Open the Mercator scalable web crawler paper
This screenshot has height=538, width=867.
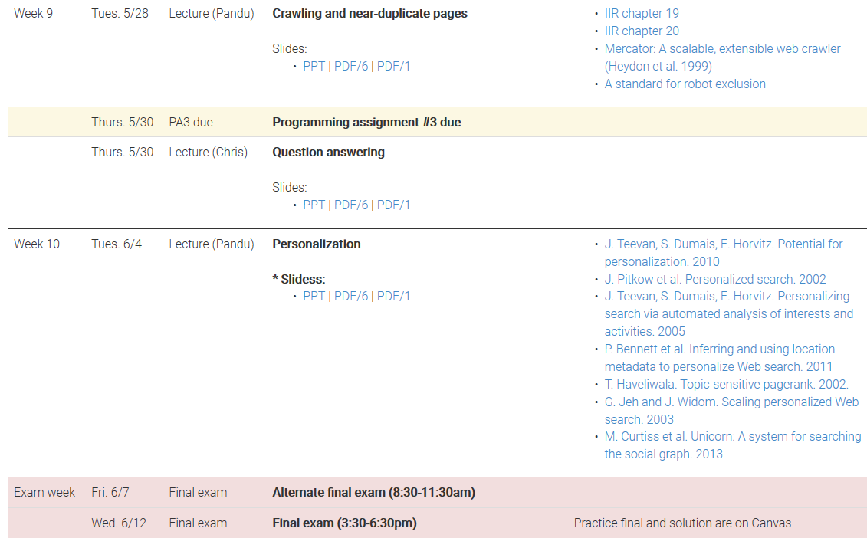[x=722, y=57]
